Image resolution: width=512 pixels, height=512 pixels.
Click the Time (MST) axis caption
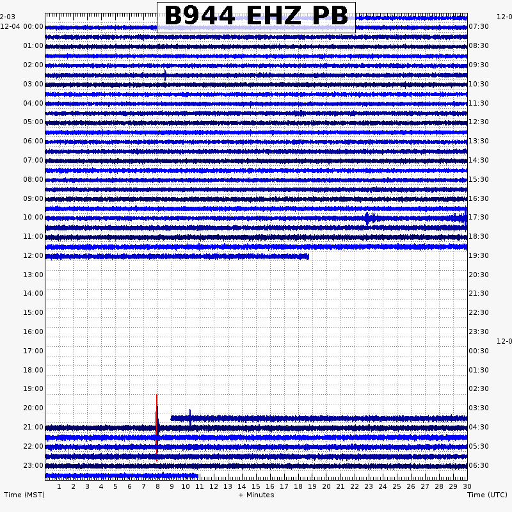click(24, 495)
